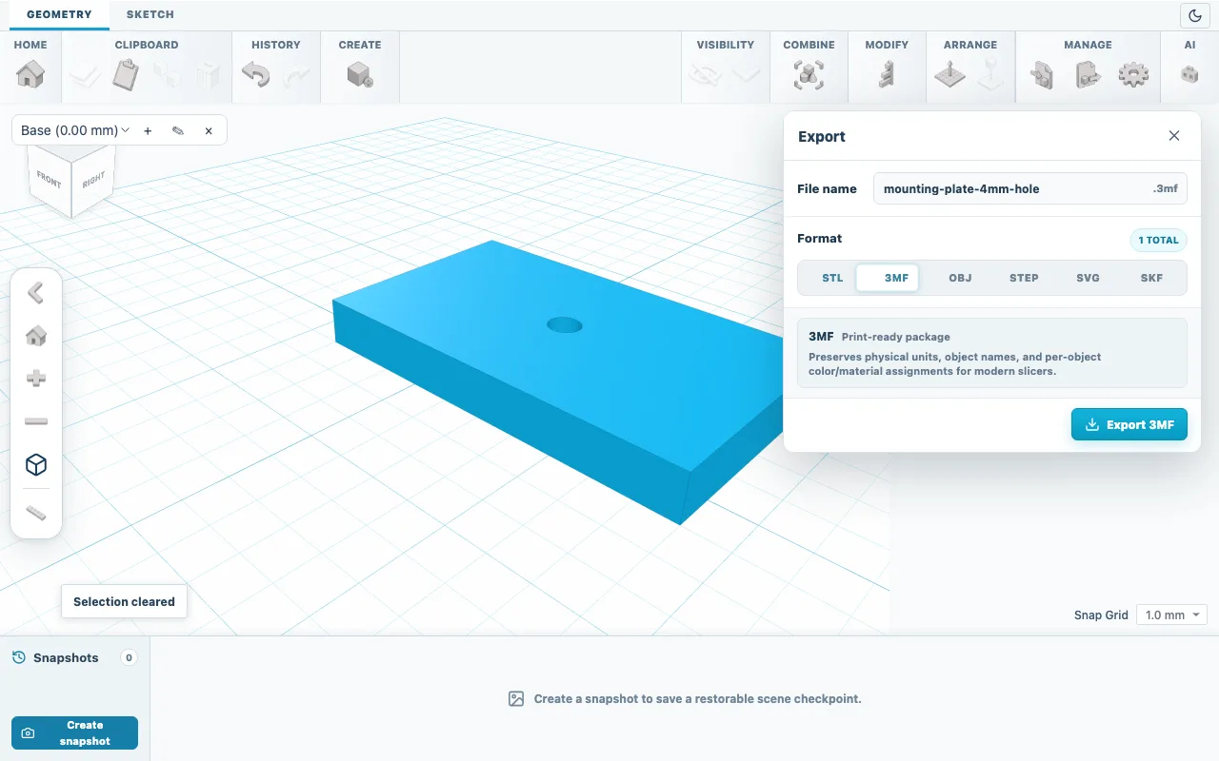Viewport: 1219px width, 761px height.
Task: Open settings gear in Manage group
Action: coord(1133,74)
